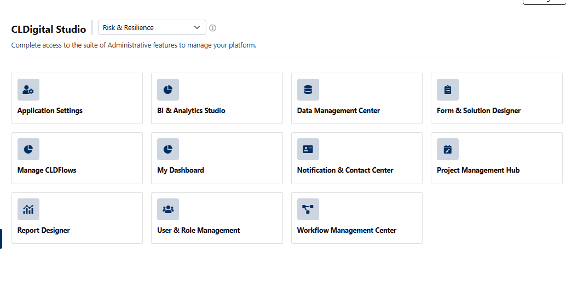Click the Application Settings user-gear icon
Screen dimensions: 566x282
click(28, 90)
